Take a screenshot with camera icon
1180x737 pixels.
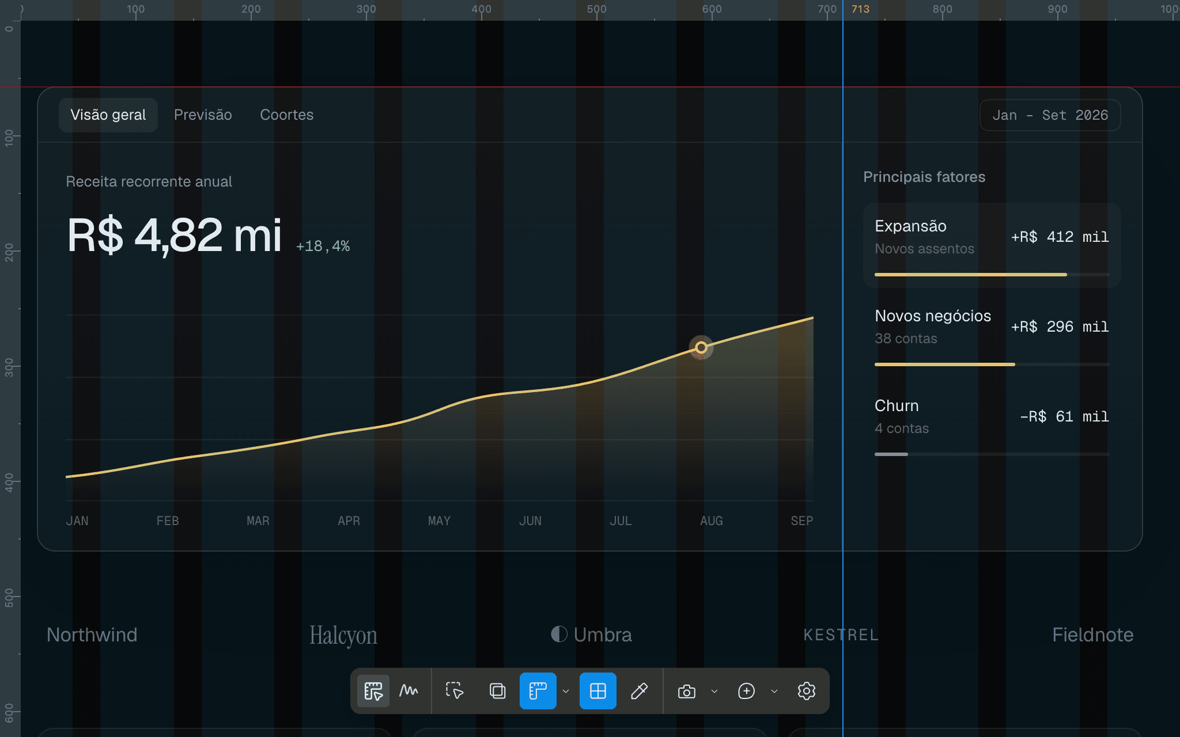pos(687,691)
